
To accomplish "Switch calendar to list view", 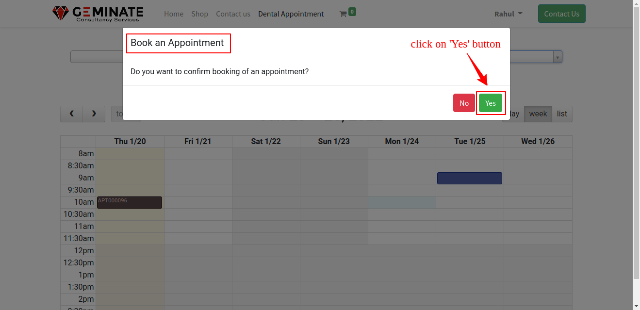I will pyautogui.click(x=562, y=114).
